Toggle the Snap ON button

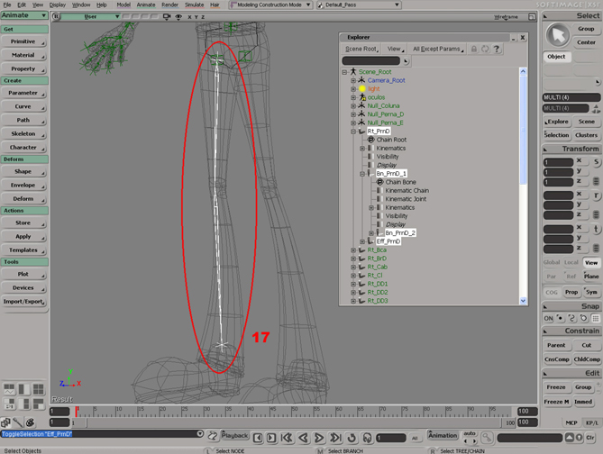coord(549,318)
